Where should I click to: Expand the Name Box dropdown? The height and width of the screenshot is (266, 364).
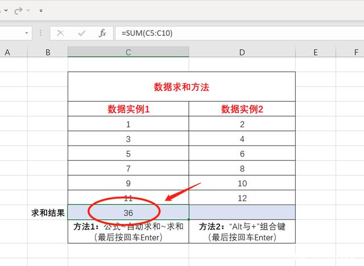click(27, 33)
